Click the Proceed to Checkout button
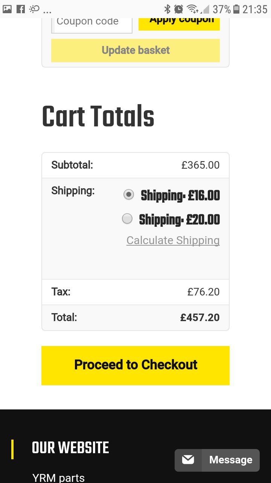 (x=135, y=365)
